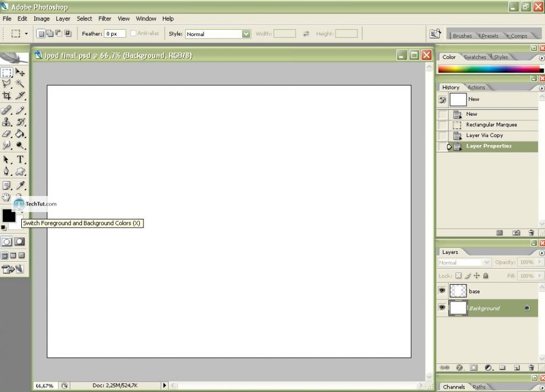Set history brush source for New snapshot
The width and height of the screenshot is (545, 392).
pyautogui.click(x=442, y=100)
